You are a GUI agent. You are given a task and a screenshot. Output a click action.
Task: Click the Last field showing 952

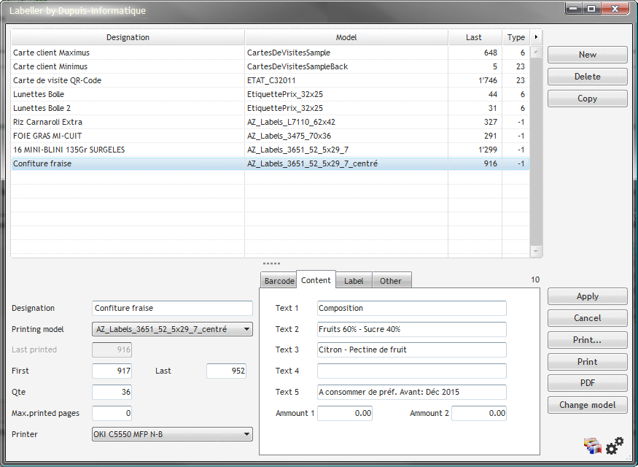coord(226,371)
